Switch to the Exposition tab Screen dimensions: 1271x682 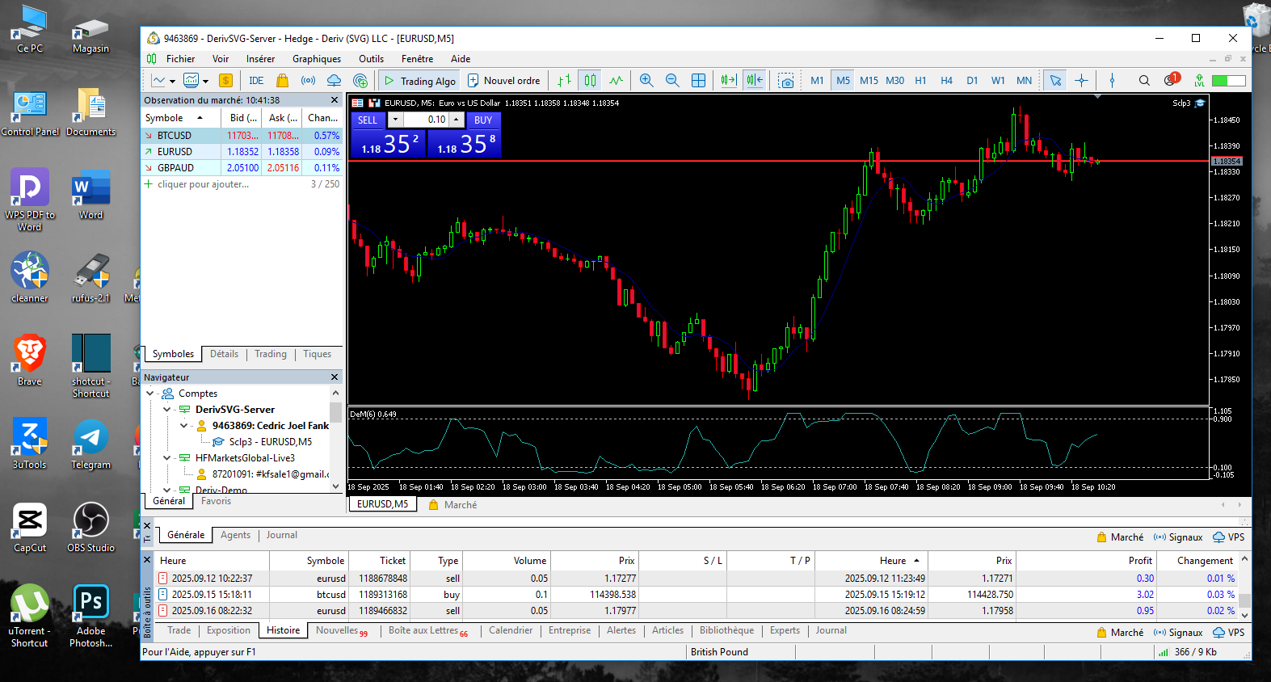[x=228, y=630]
